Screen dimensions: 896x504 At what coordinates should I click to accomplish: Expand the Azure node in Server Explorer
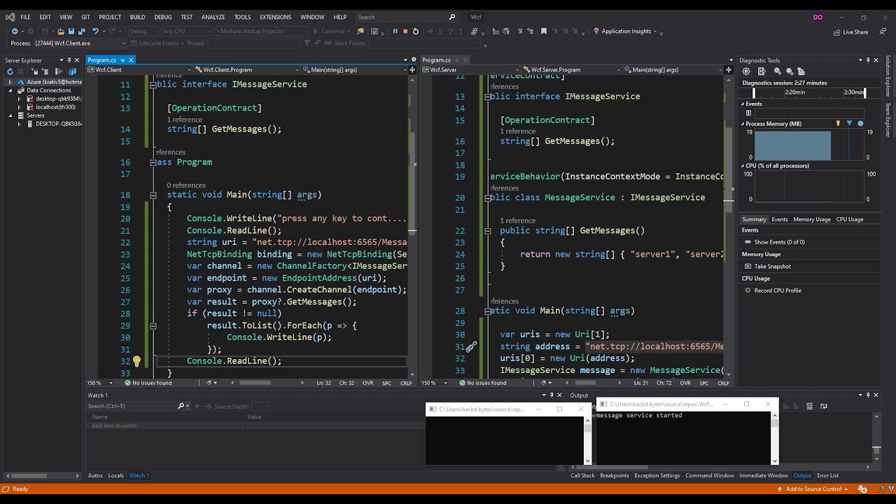pyautogui.click(x=10, y=82)
